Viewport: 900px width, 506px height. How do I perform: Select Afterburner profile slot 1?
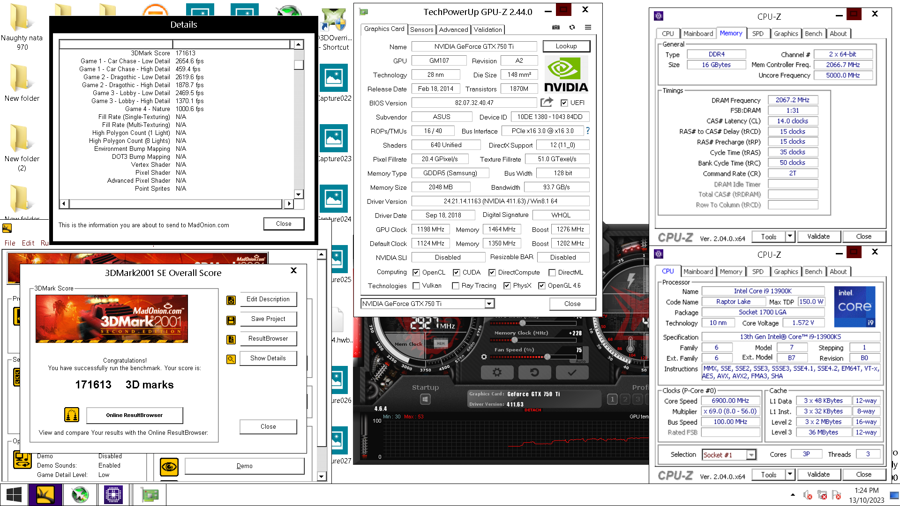(x=612, y=399)
